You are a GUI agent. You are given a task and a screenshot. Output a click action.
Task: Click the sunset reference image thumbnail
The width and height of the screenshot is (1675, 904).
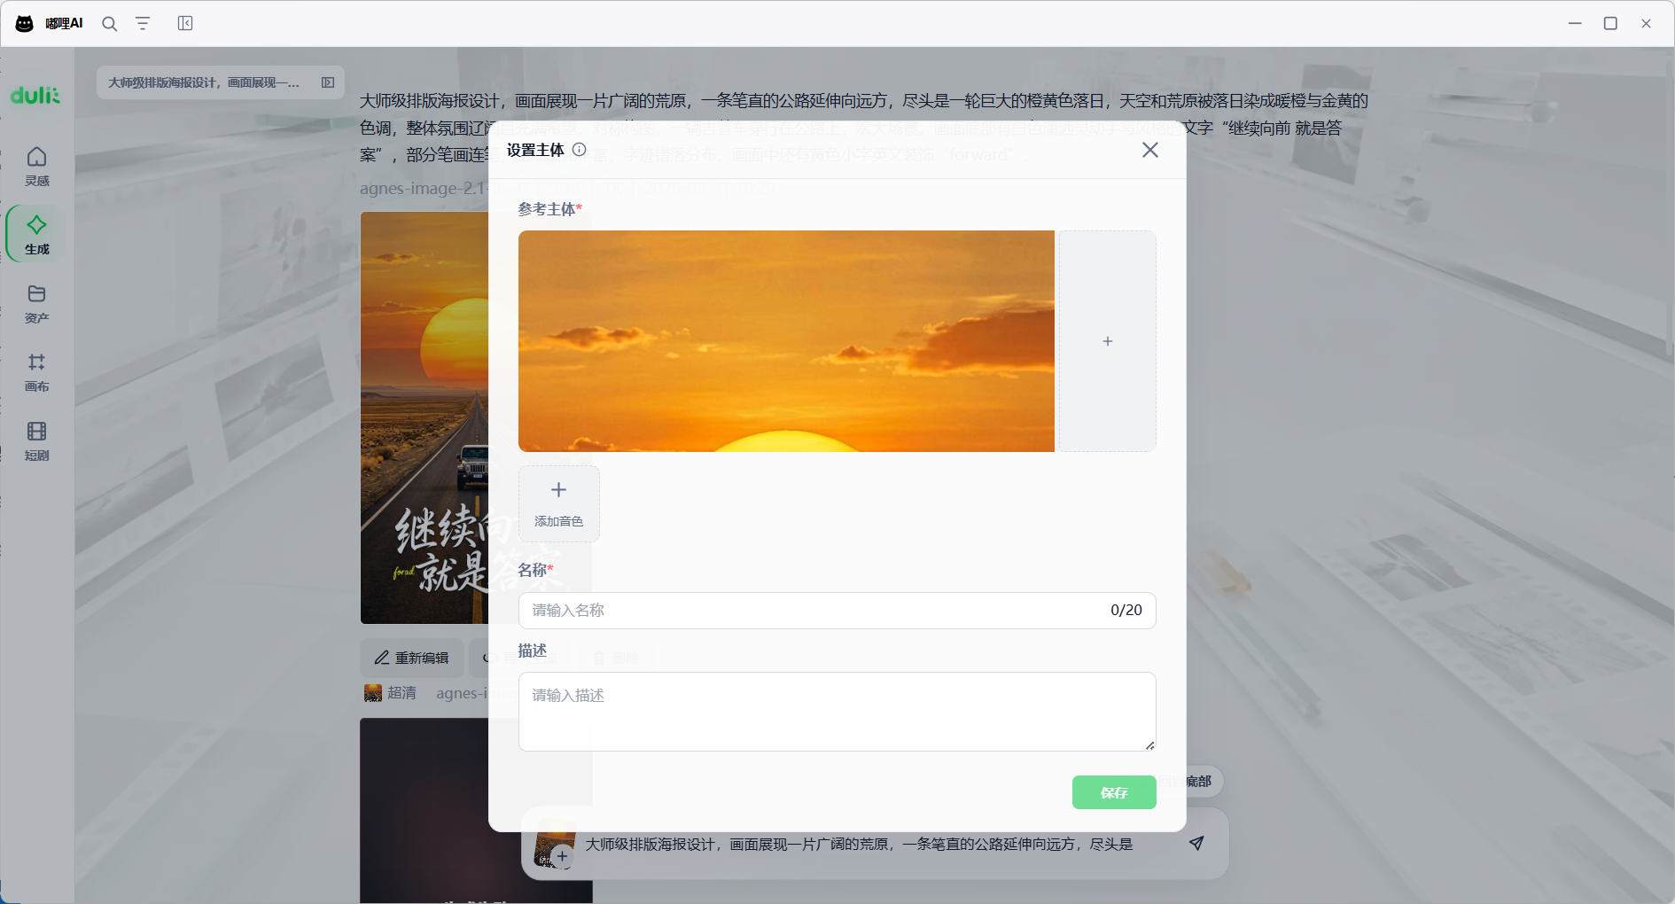click(x=786, y=341)
